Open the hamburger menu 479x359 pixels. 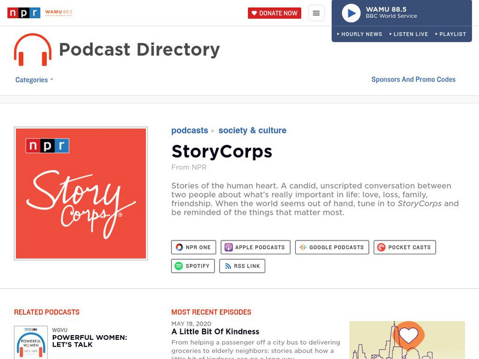tap(316, 13)
